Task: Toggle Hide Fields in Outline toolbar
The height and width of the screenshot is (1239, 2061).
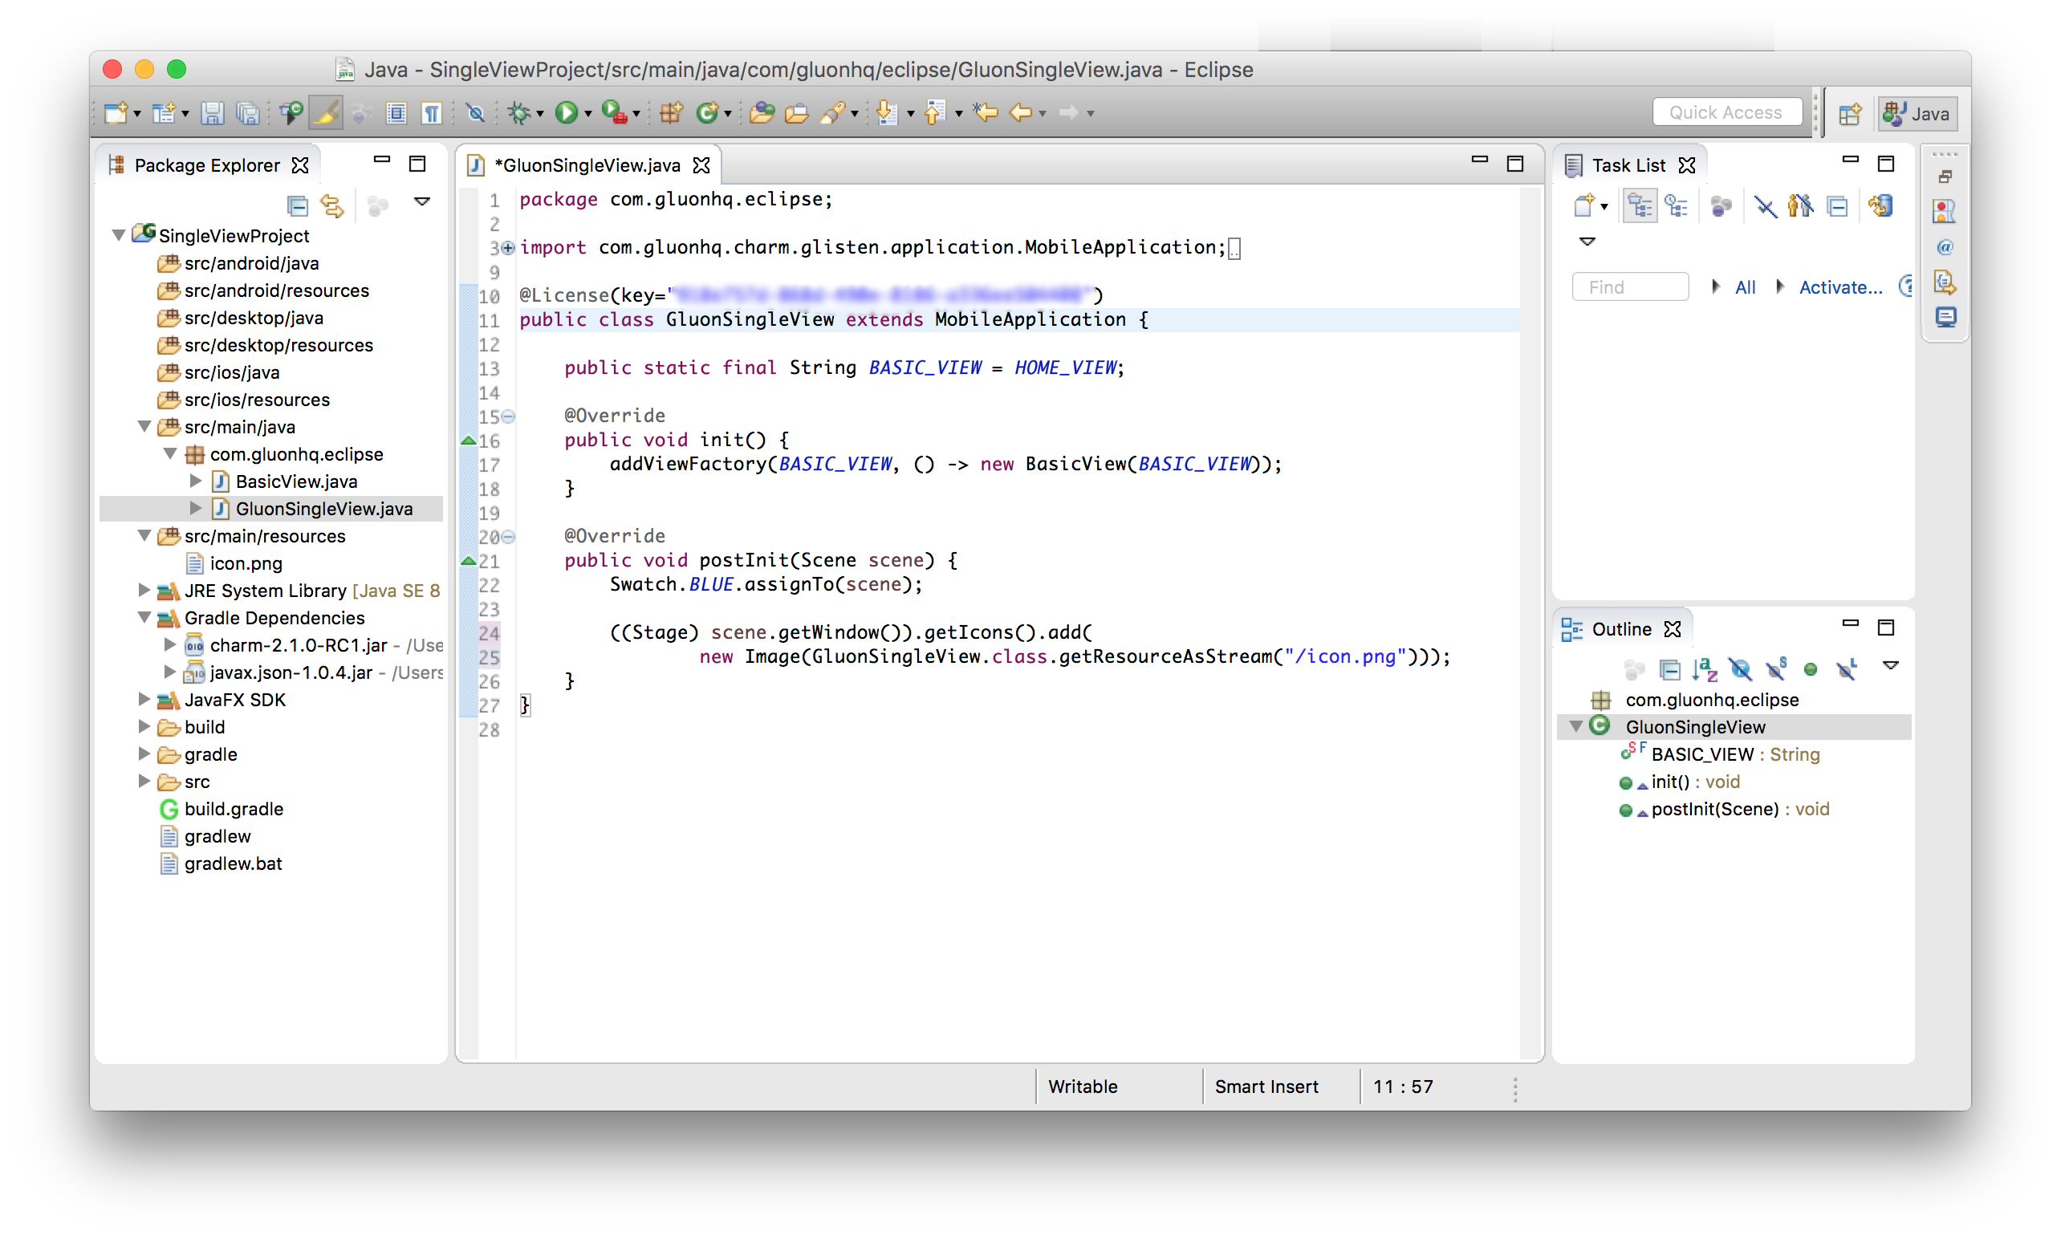Action: [x=1740, y=668]
